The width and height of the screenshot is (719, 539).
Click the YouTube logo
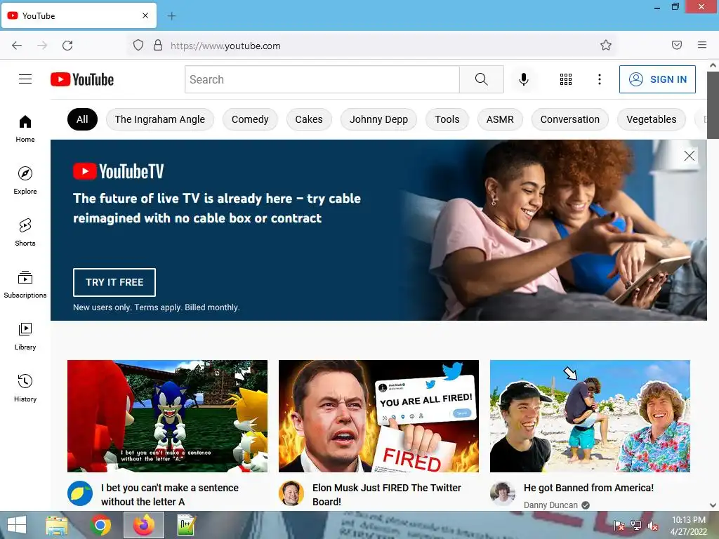tap(82, 79)
